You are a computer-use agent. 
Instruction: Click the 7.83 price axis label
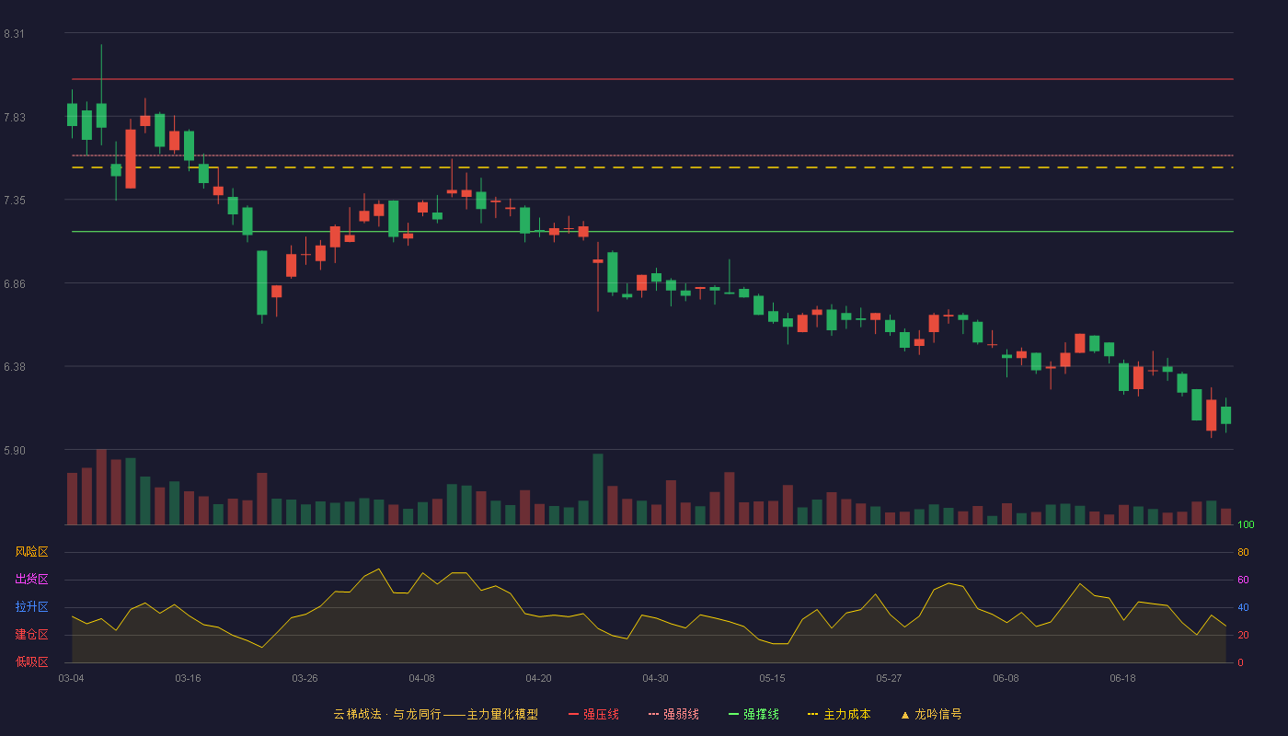(x=14, y=118)
